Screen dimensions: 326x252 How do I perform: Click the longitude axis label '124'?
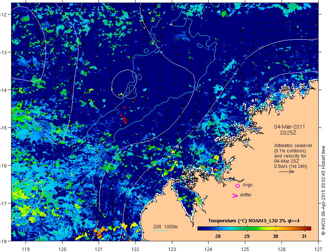pyautogui.click(x=209, y=249)
